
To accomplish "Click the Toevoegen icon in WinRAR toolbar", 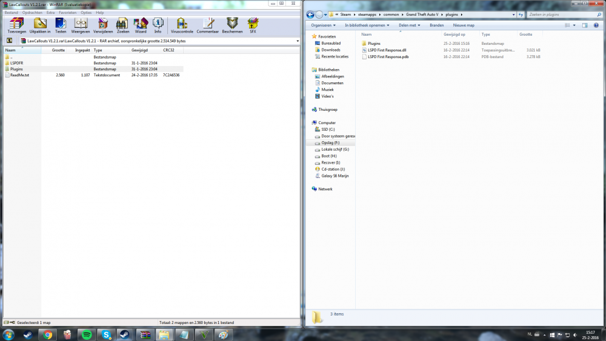I will point(16,25).
